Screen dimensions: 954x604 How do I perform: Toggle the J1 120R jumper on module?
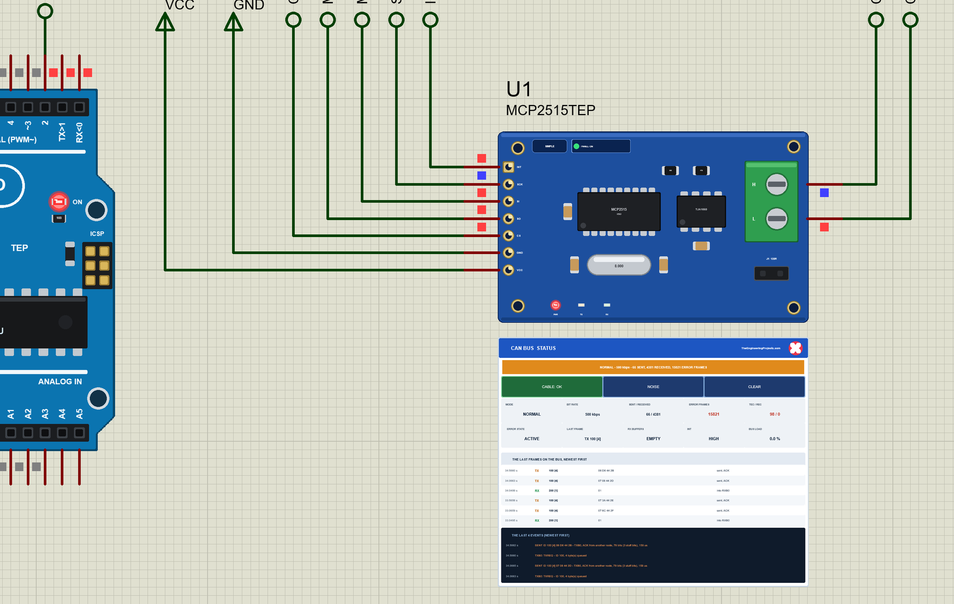click(x=771, y=273)
